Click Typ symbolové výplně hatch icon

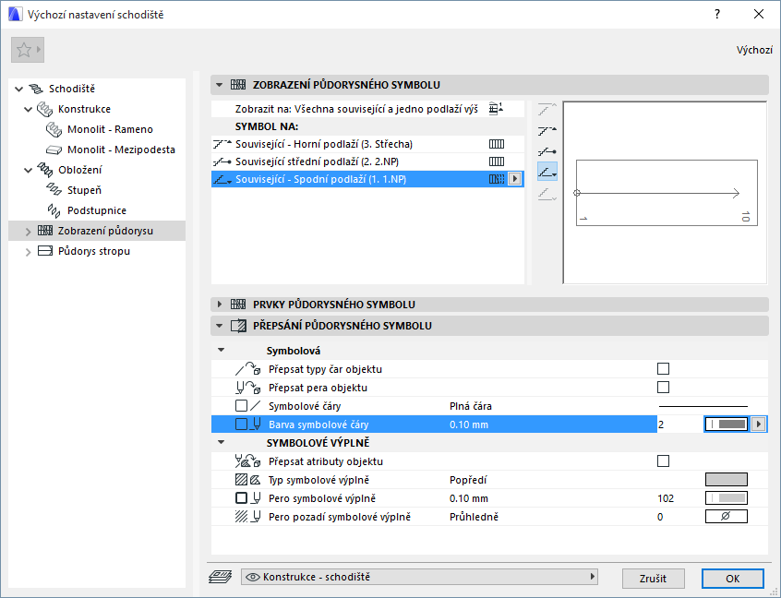(247, 480)
